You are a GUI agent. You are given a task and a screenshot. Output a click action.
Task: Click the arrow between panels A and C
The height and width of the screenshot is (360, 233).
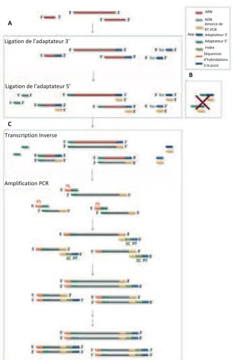[x=92, y=123]
